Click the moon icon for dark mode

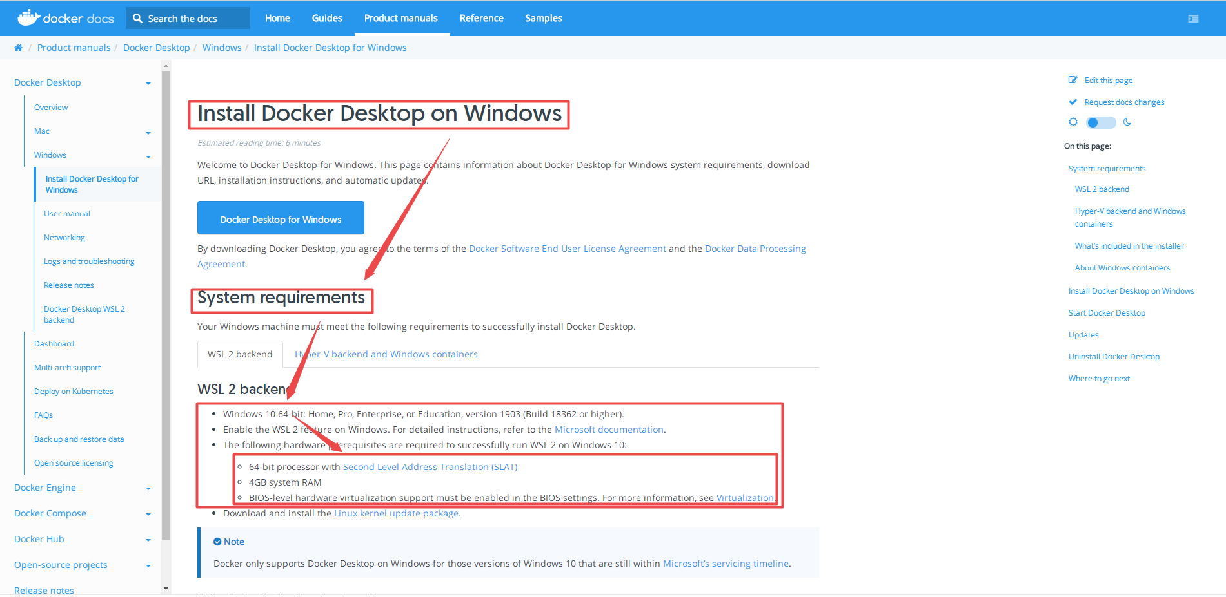1127,122
